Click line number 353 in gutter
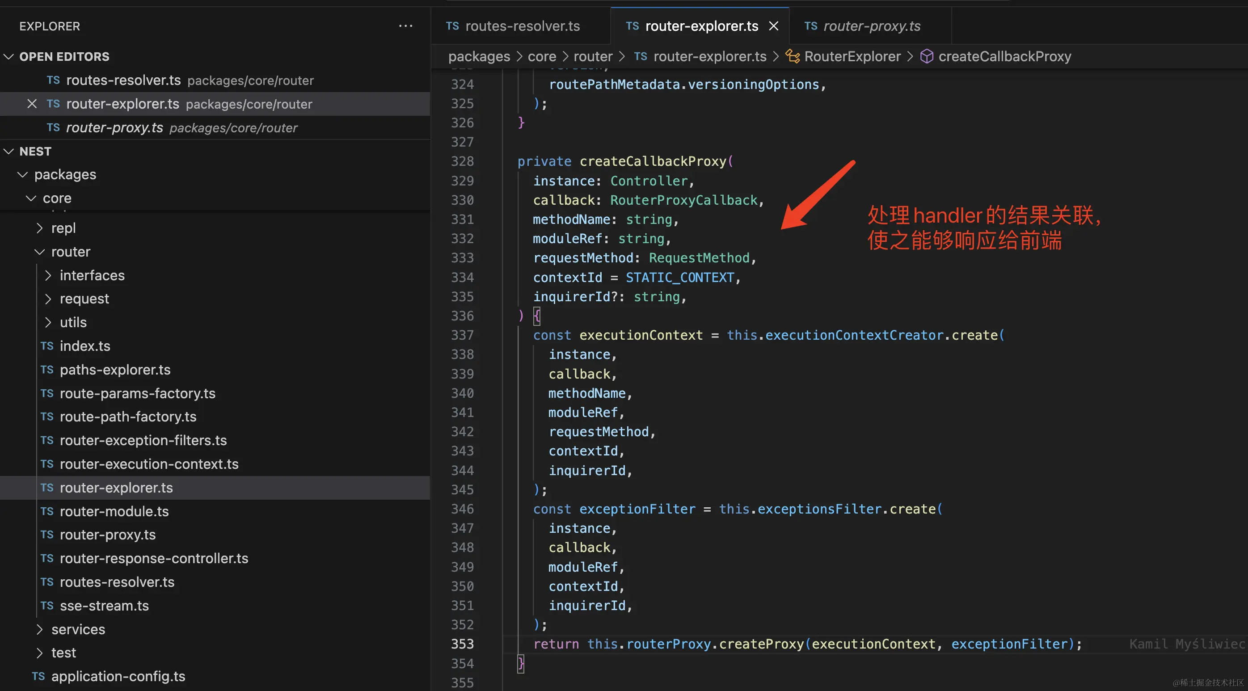 462,644
